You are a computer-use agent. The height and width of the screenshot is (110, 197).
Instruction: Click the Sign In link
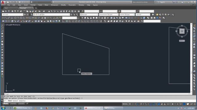[162, 2]
